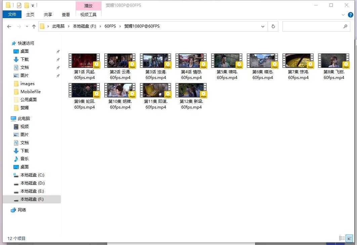Click the properties quick access toolbar icon
Viewport: 357px width, 245px height.
click(19, 5)
